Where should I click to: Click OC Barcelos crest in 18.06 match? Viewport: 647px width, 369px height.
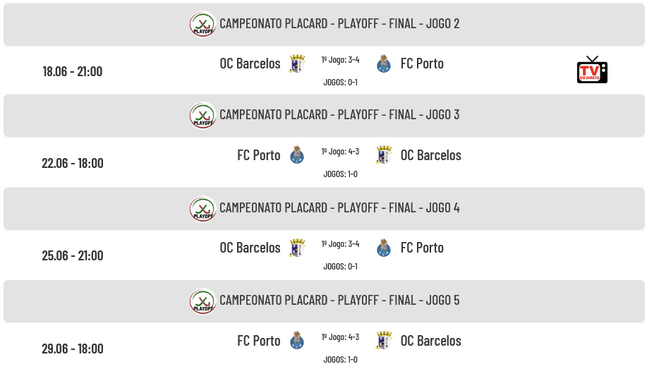(x=296, y=63)
